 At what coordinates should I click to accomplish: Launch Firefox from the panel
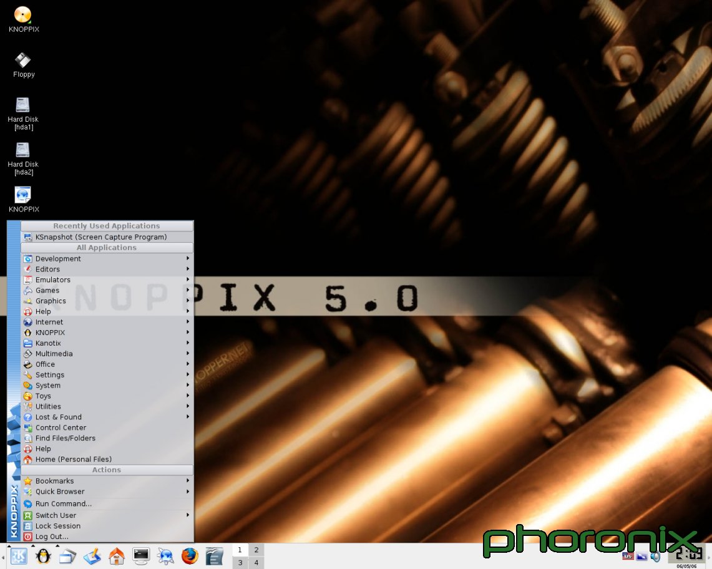(x=190, y=556)
